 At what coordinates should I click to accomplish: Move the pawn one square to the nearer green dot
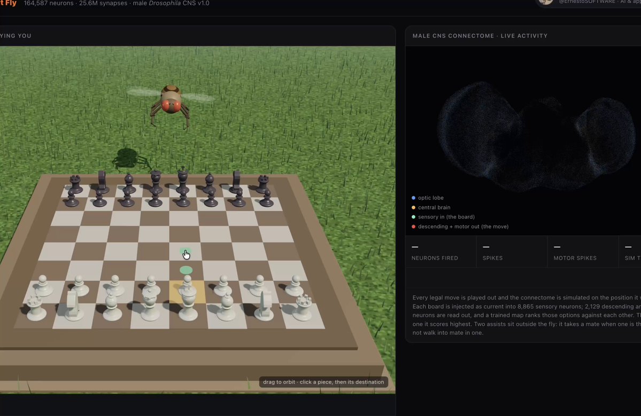[186, 270]
